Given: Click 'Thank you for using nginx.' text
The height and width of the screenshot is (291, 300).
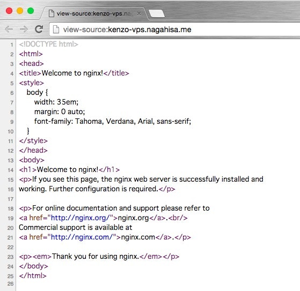Looking at the screenshot, I should (x=96, y=256).
